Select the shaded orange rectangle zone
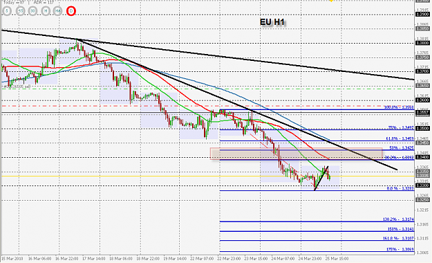The width and height of the screenshot is (432, 263). click(297, 154)
